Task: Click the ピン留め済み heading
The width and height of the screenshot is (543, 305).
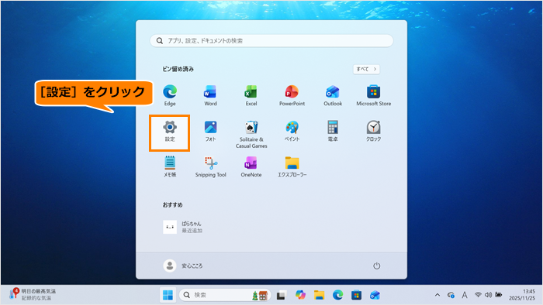Action: point(178,69)
